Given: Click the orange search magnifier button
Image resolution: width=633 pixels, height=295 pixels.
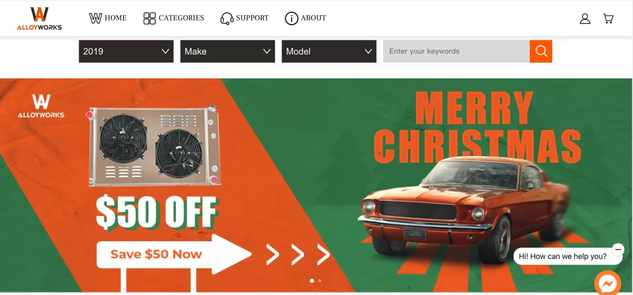Looking at the screenshot, I should 541,51.
